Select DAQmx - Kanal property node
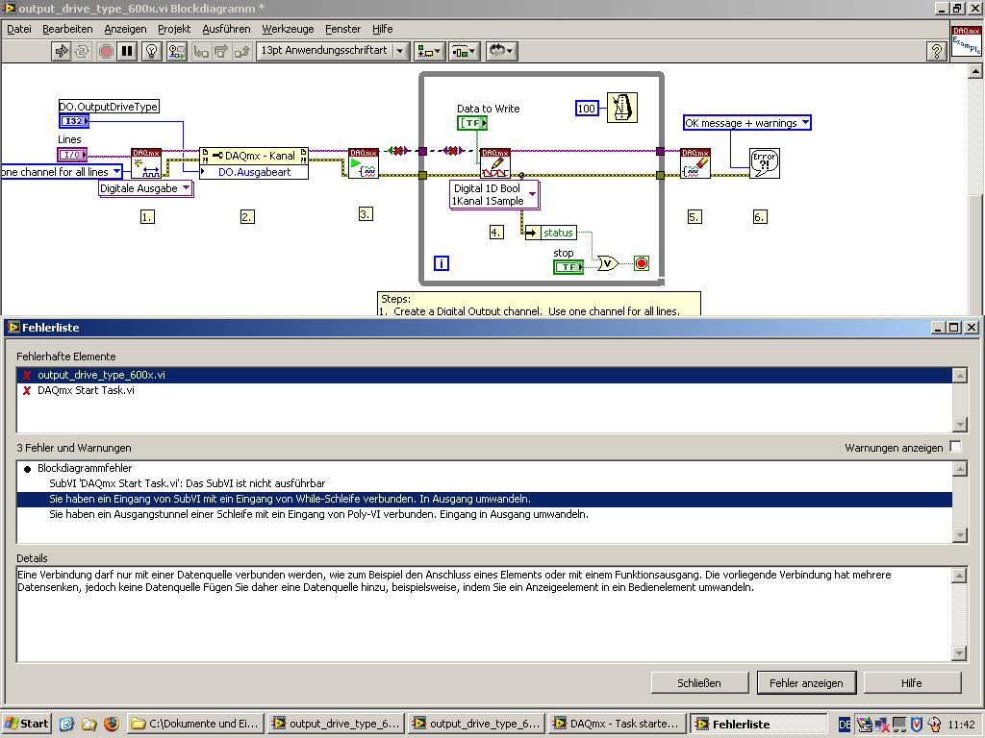Image resolution: width=985 pixels, height=738 pixels. tap(254, 156)
